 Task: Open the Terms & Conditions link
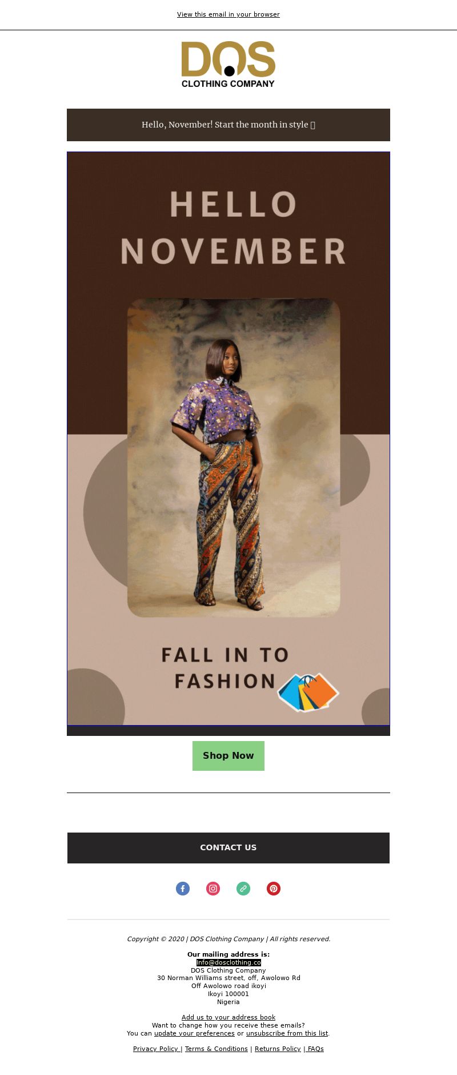[217, 1049]
